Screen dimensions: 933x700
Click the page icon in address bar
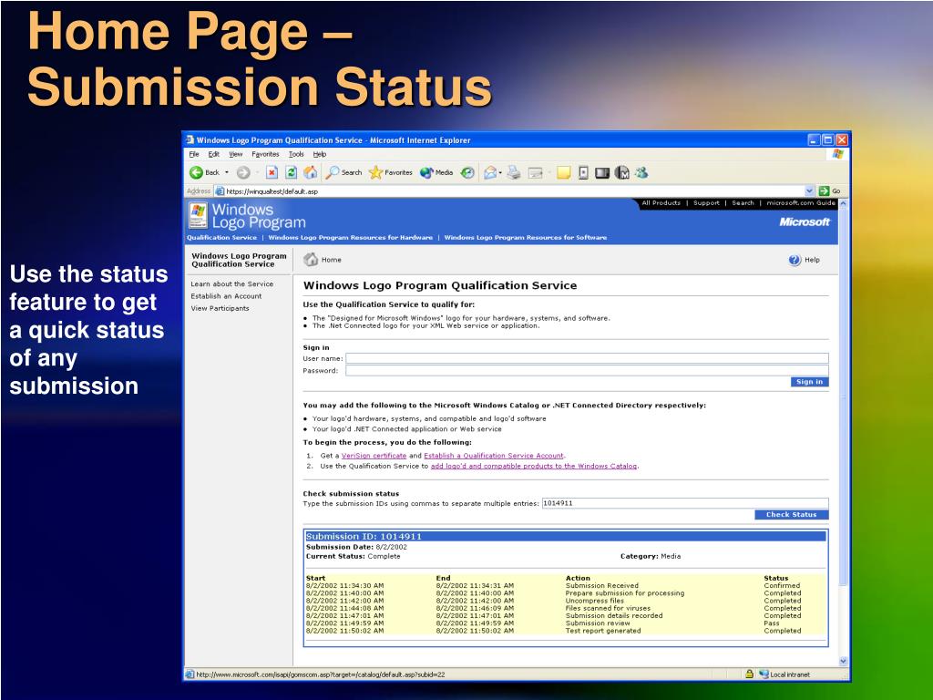pos(220,191)
